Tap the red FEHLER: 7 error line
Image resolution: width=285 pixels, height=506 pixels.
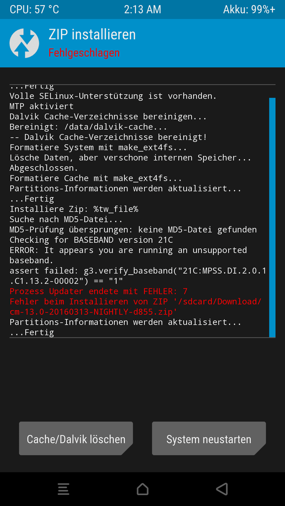[98, 291]
